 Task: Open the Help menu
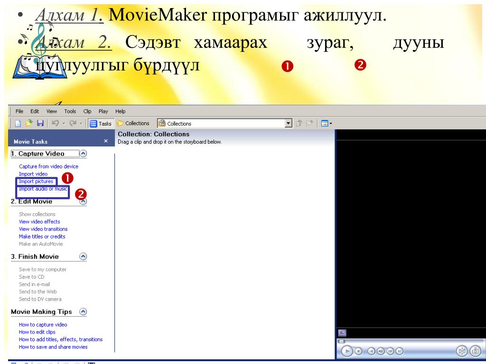tap(120, 111)
